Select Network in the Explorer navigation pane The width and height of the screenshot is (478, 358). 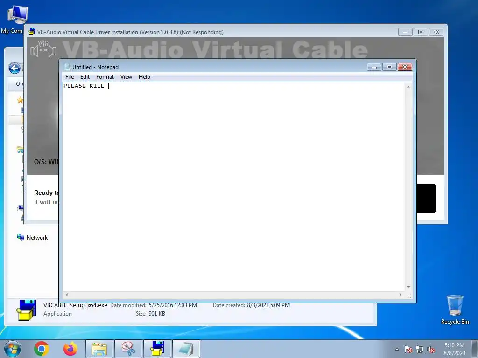click(x=37, y=237)
